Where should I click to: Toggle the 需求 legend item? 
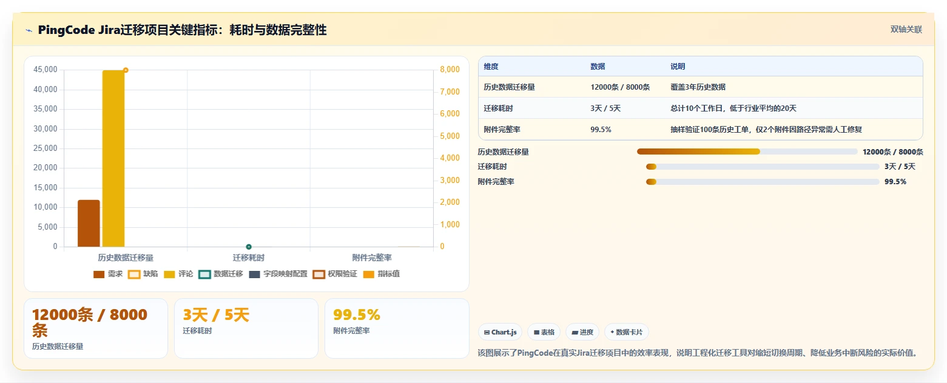click(108, 274)
